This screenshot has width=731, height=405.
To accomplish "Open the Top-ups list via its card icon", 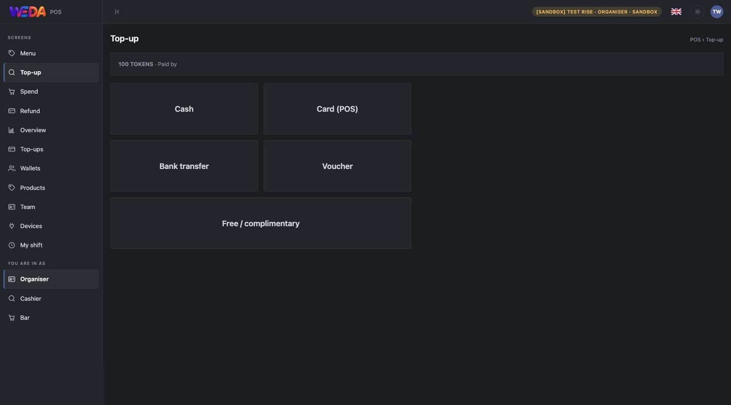I will [12, 149].
